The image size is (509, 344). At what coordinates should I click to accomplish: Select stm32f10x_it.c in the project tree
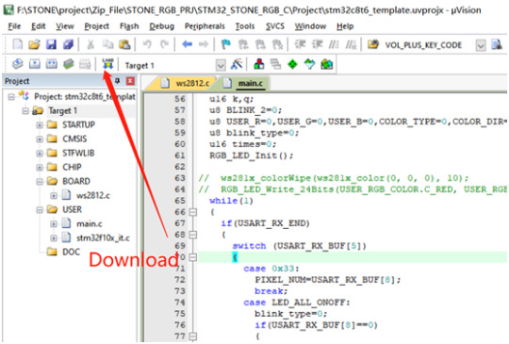(x=103, y=238)
